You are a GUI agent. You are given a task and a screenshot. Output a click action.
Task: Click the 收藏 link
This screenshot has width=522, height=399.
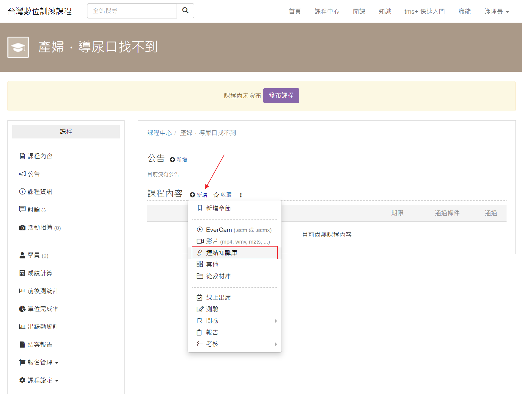click(226, 195)
